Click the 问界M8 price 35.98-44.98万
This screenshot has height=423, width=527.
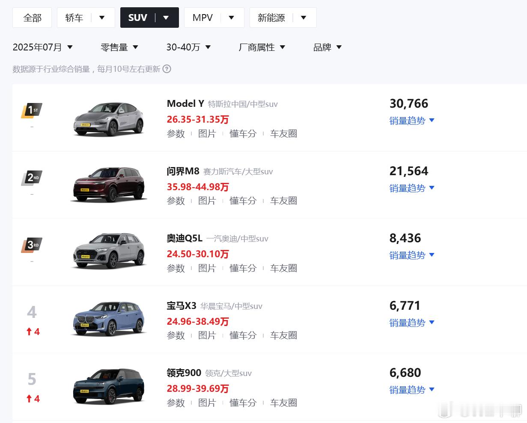pyautogui.click(x=198, y=187)
